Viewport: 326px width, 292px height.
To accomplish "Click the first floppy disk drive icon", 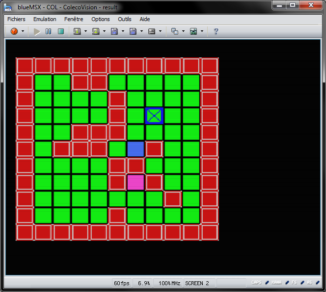I will click(114, 31).
